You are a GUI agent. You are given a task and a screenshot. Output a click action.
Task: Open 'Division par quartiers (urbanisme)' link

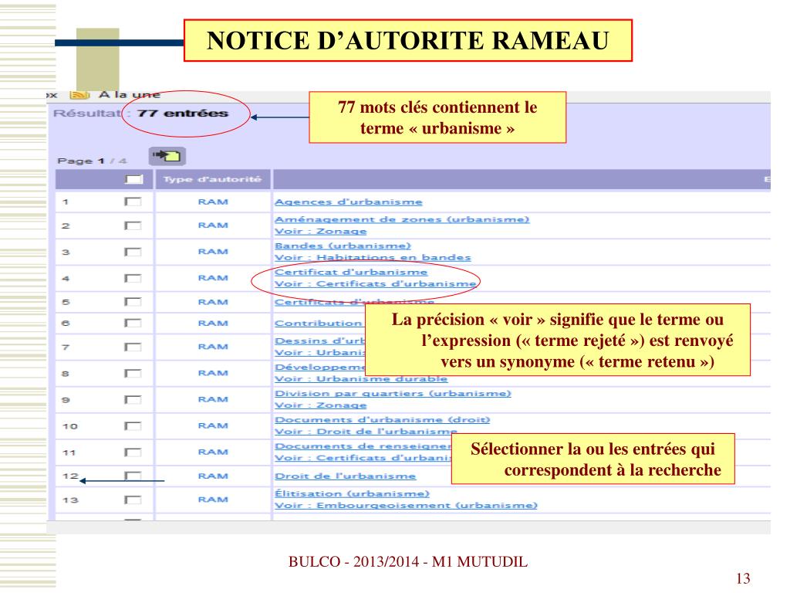393,393
